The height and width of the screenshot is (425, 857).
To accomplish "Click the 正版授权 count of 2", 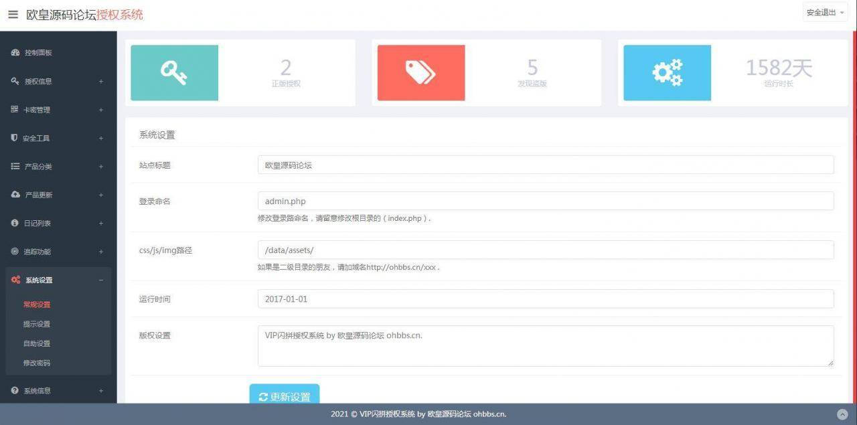I will tap(286, 68).
